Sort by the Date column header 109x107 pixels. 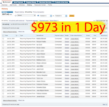click(7, 35)
